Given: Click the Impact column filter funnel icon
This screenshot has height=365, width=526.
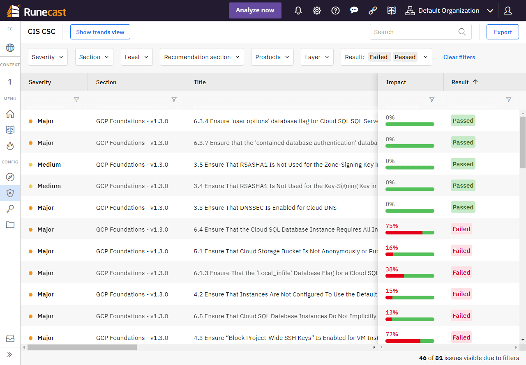Looking at the screenshot, I should (431, 100).
